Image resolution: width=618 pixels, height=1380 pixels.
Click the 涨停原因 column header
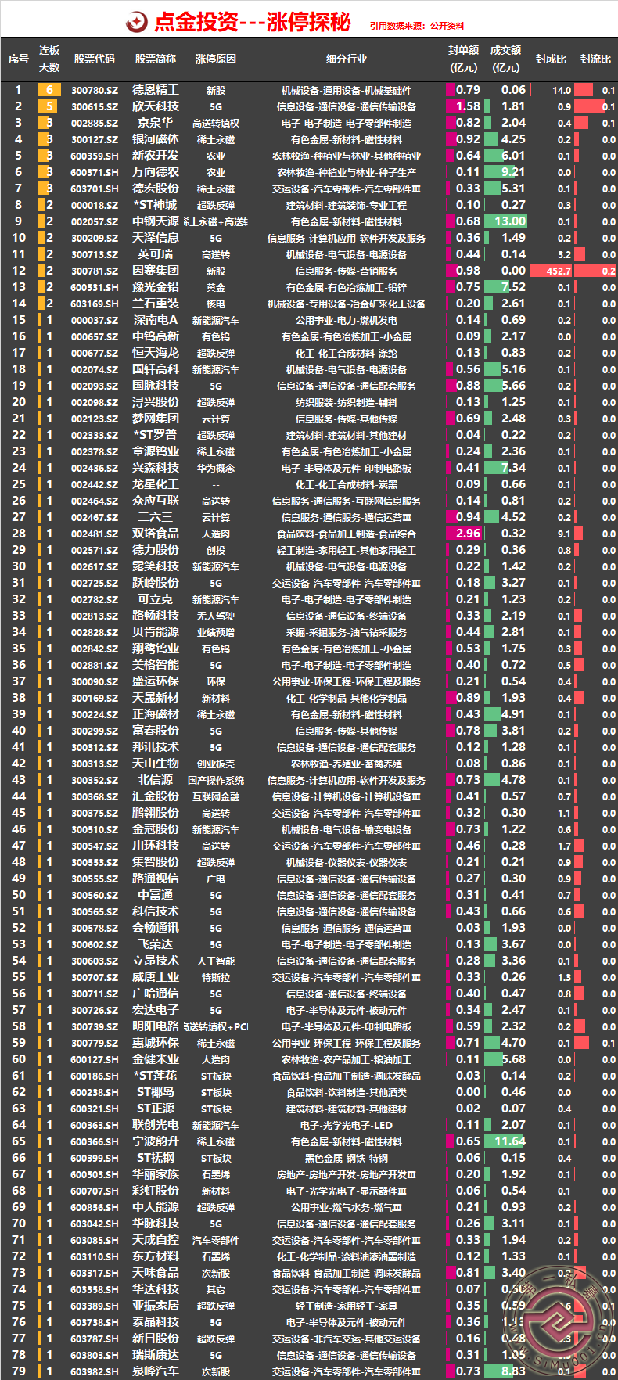coord(216,59)
